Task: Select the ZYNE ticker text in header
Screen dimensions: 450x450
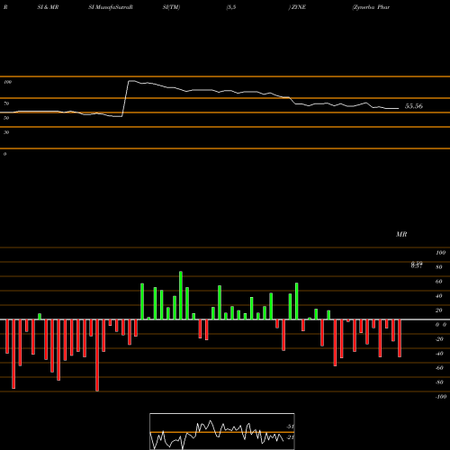Action: [x=299, y=7]
